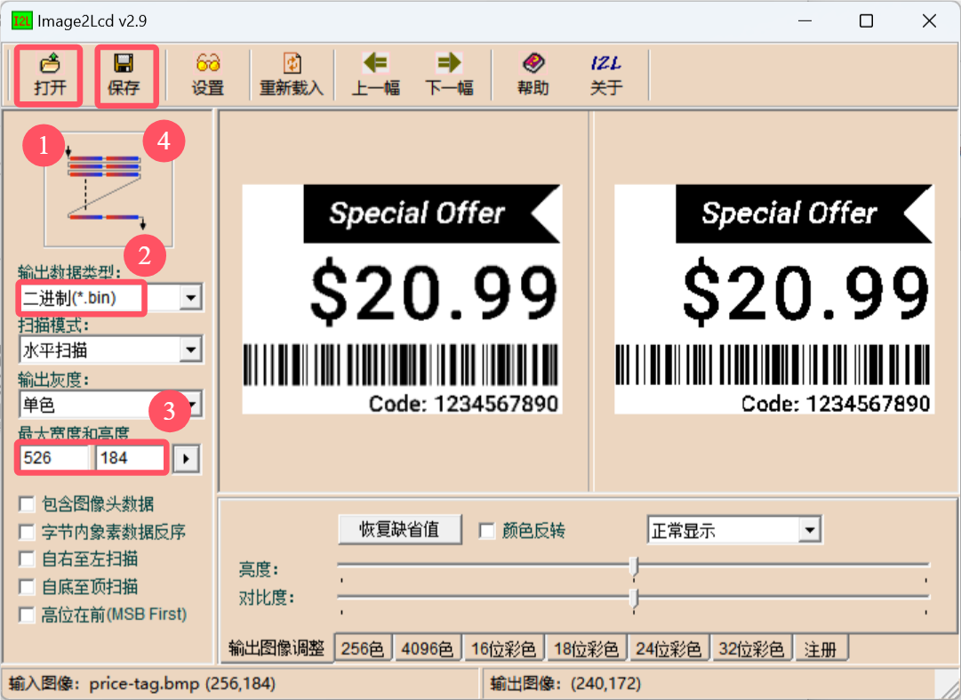Enable 高位在前(MSB First) checkbox
Screen dimensions: 961x700
[x=27, y=615]
